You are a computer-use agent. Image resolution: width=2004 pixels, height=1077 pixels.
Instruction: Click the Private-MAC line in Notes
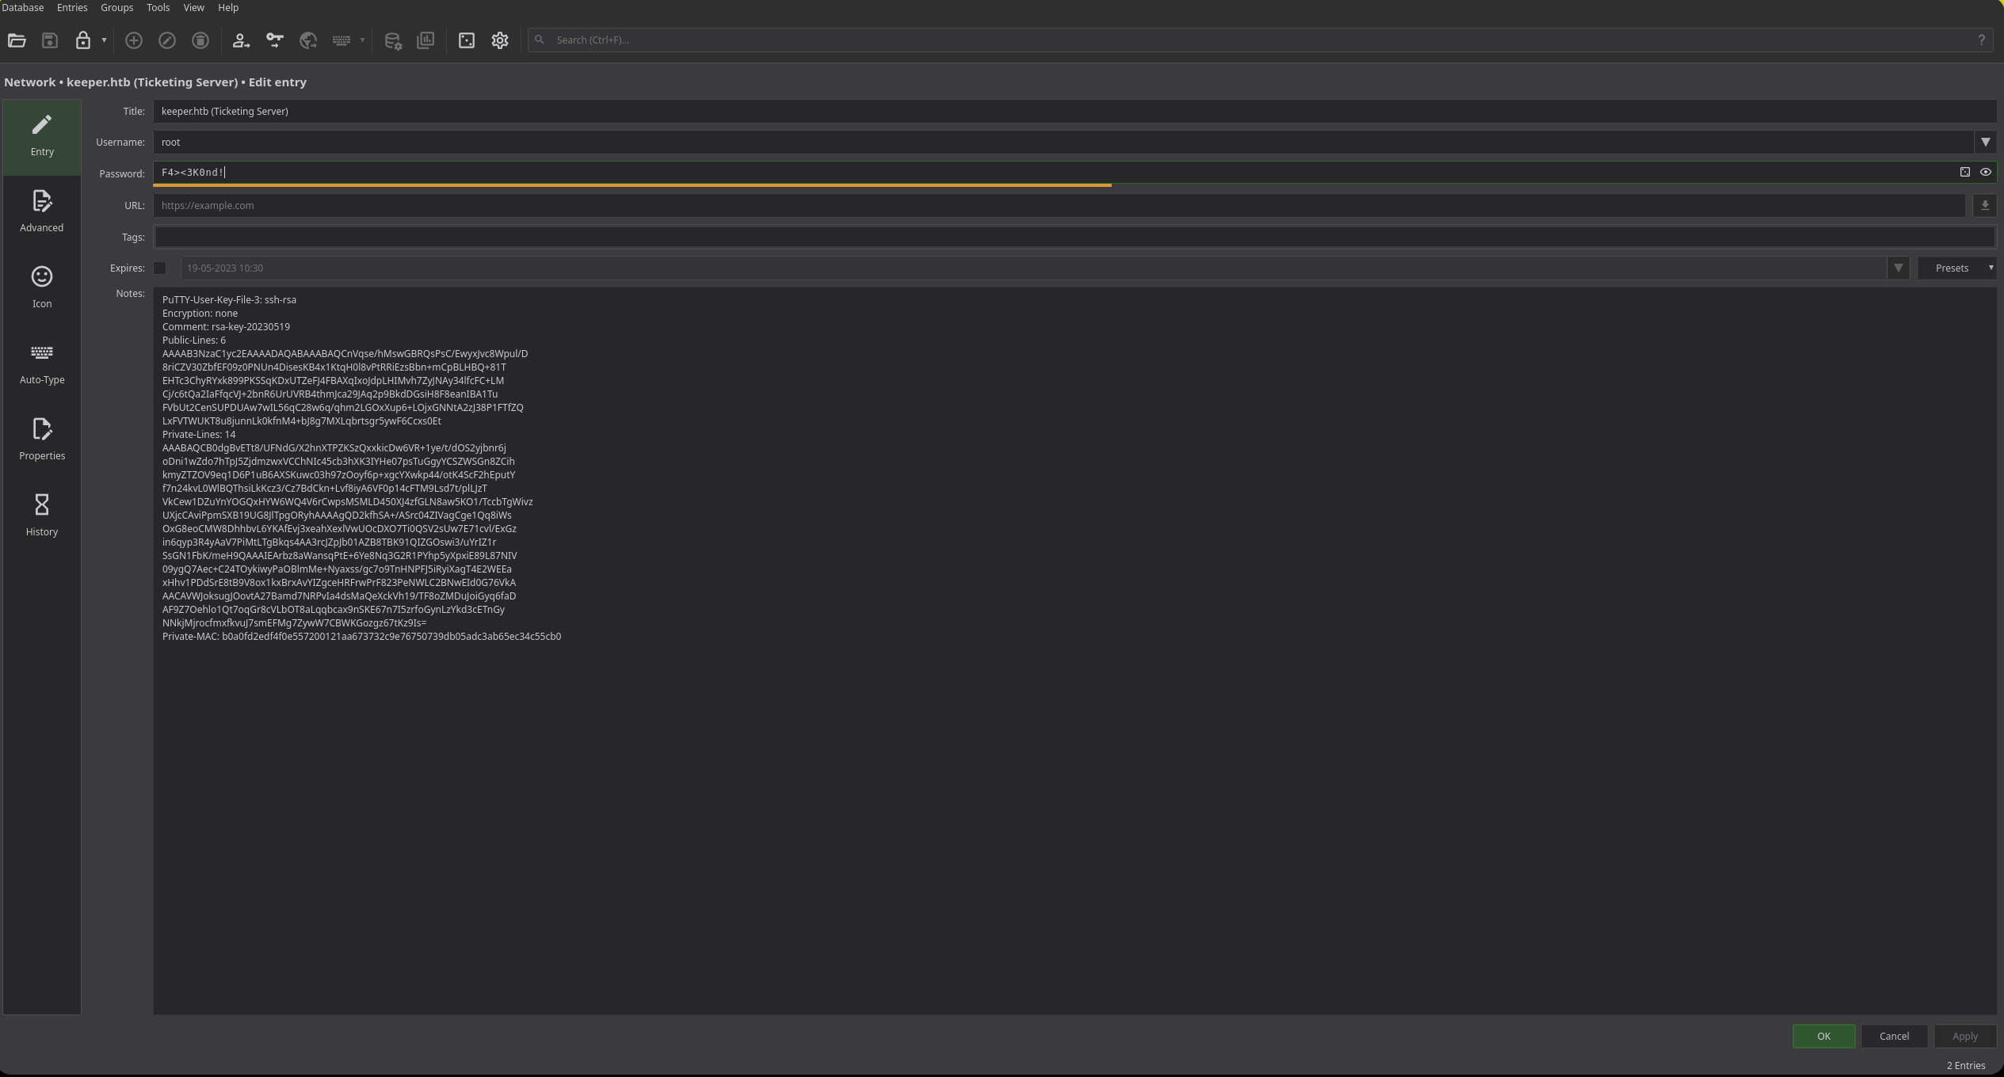pyautogui.click(x=361, y=637)
